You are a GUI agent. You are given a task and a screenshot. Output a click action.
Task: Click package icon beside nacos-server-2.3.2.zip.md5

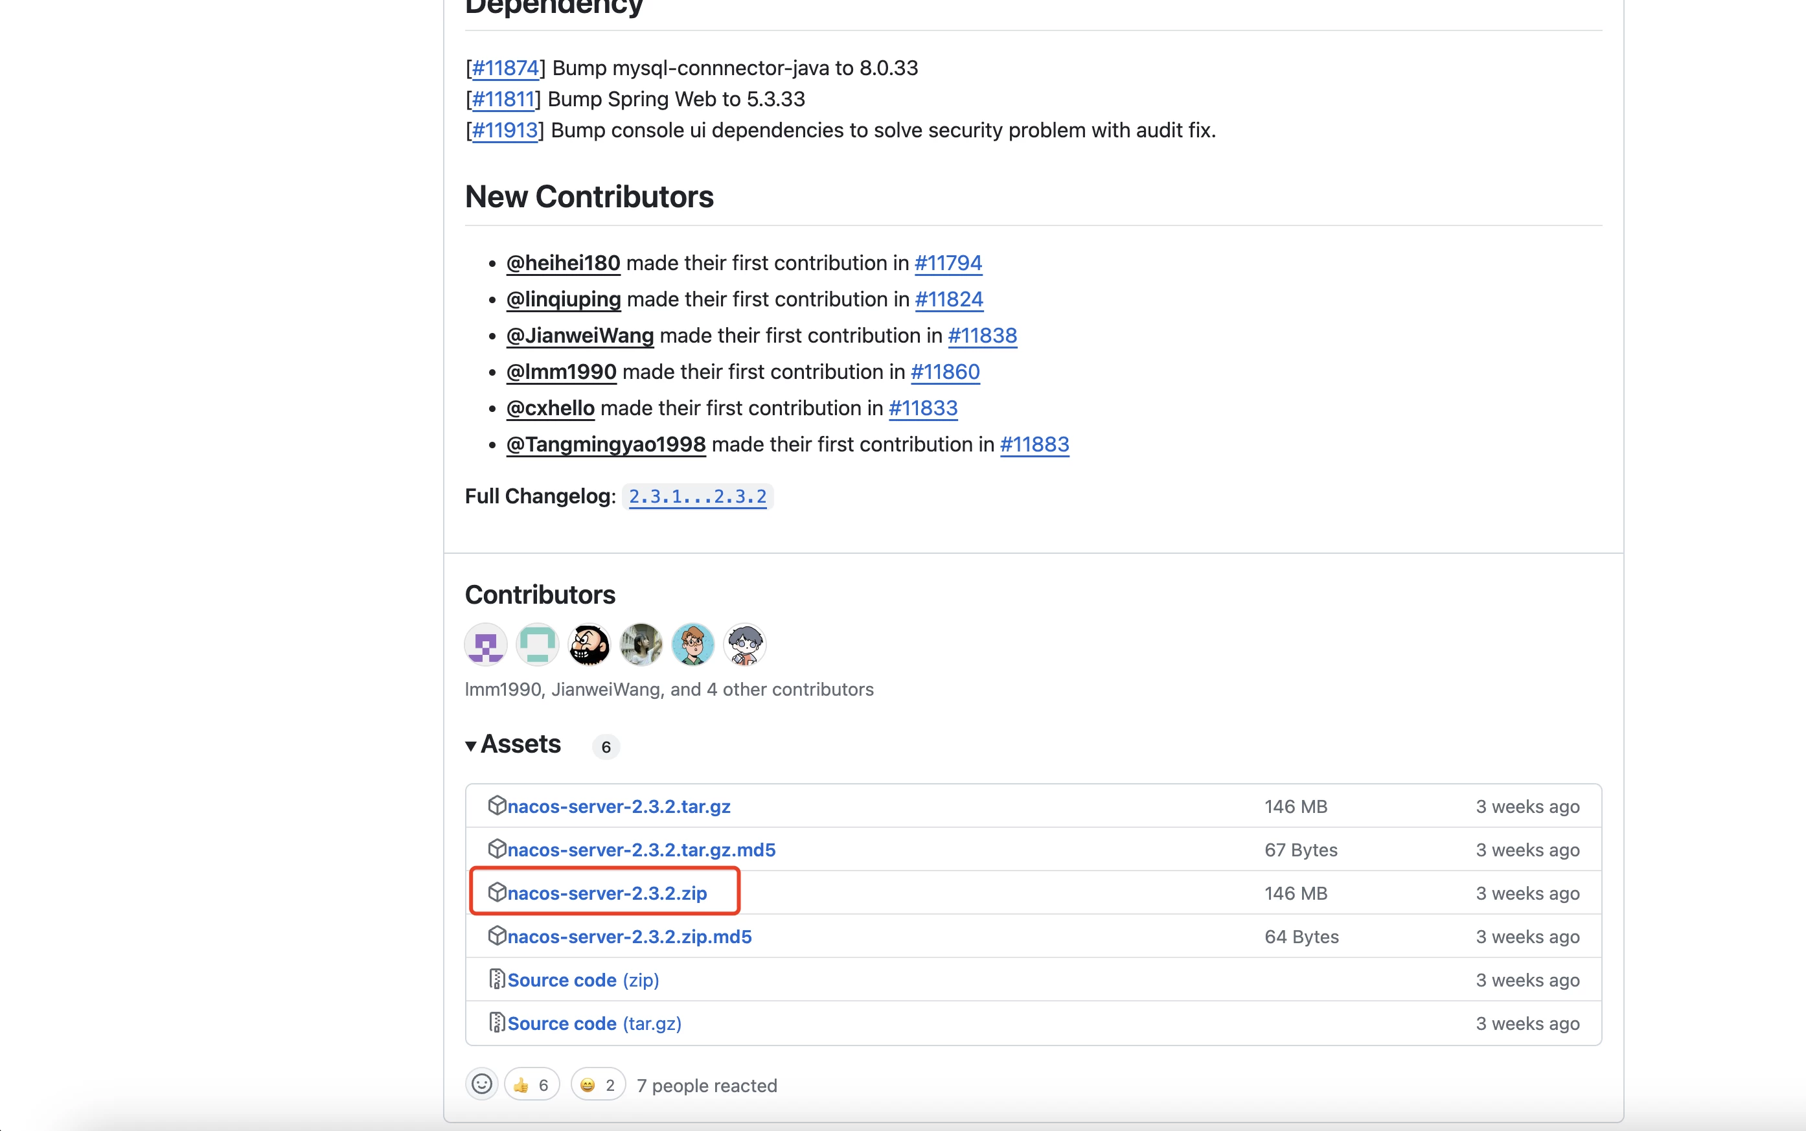[x=497, y=936]
